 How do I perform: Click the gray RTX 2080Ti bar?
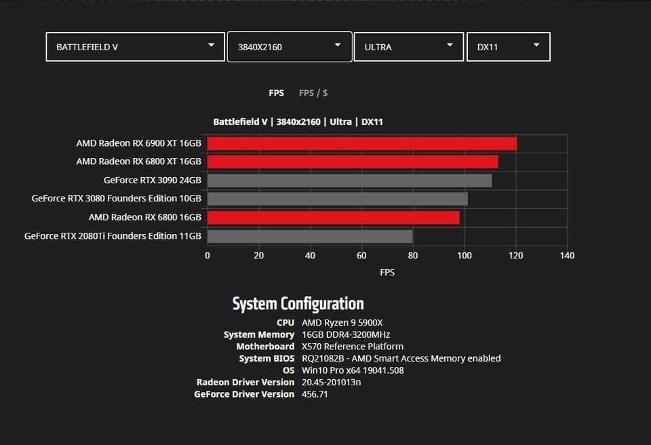(310, 237)
